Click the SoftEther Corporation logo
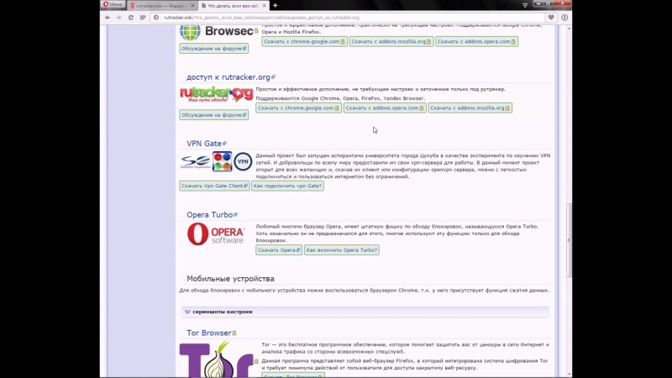Screen dimensions: 672x378 click(195, 162)
